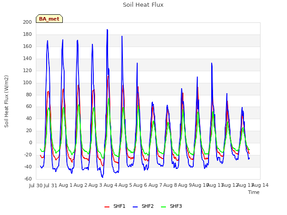Click the 120 y-axis tick label
The width and height of the screenshot is (287, 215).
27,70
